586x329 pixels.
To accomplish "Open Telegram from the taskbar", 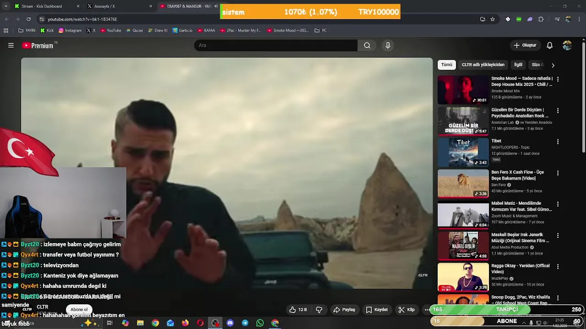I will tap(245, 323).
